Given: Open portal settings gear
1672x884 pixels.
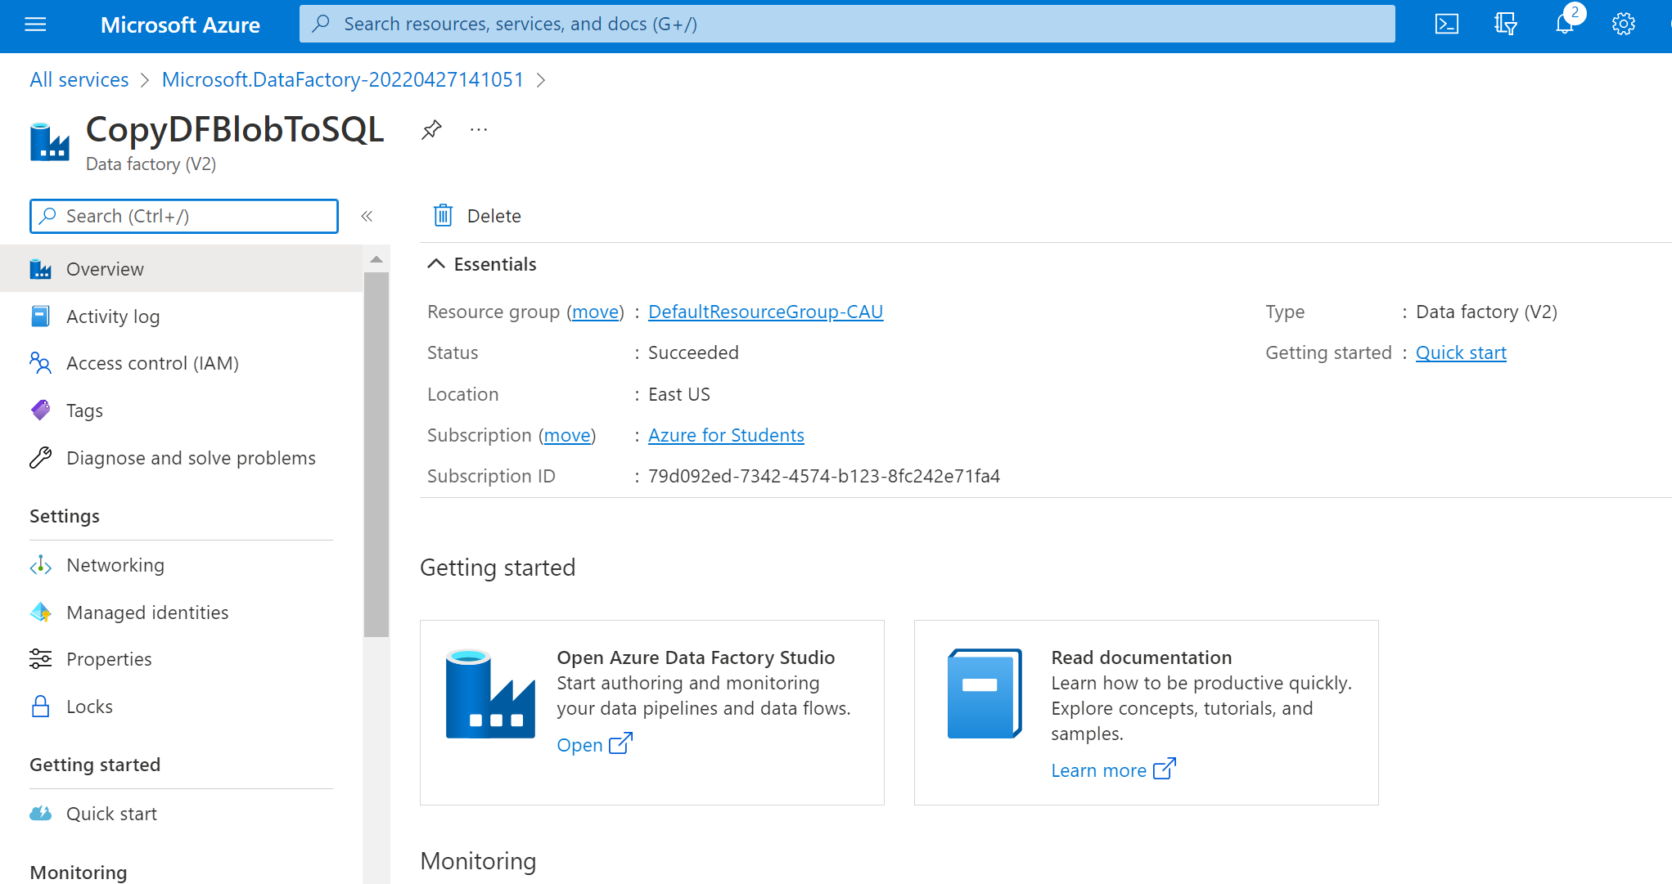Looking at the screenshot, I should tap(1624, 25).
